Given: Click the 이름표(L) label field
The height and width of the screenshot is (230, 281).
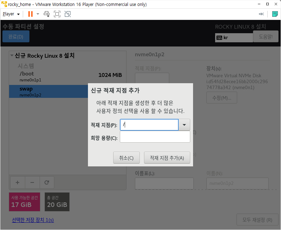Looking at the screenshot, I should click(x=164, y=184).
